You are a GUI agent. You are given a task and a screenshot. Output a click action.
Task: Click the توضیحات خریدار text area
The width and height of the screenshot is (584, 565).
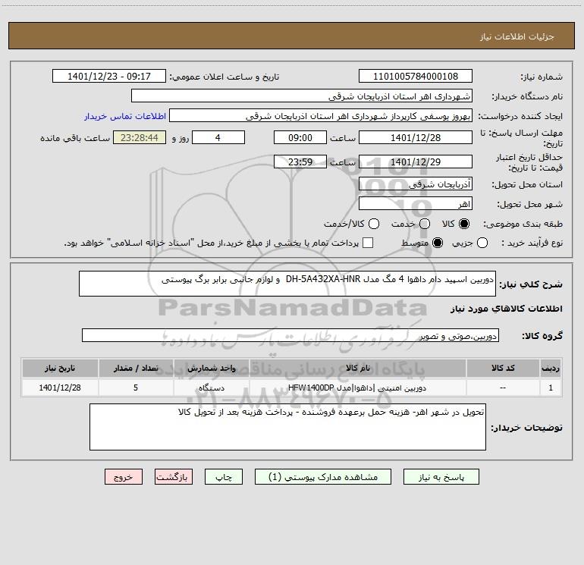pyautogui.click(x=287, y=427)
